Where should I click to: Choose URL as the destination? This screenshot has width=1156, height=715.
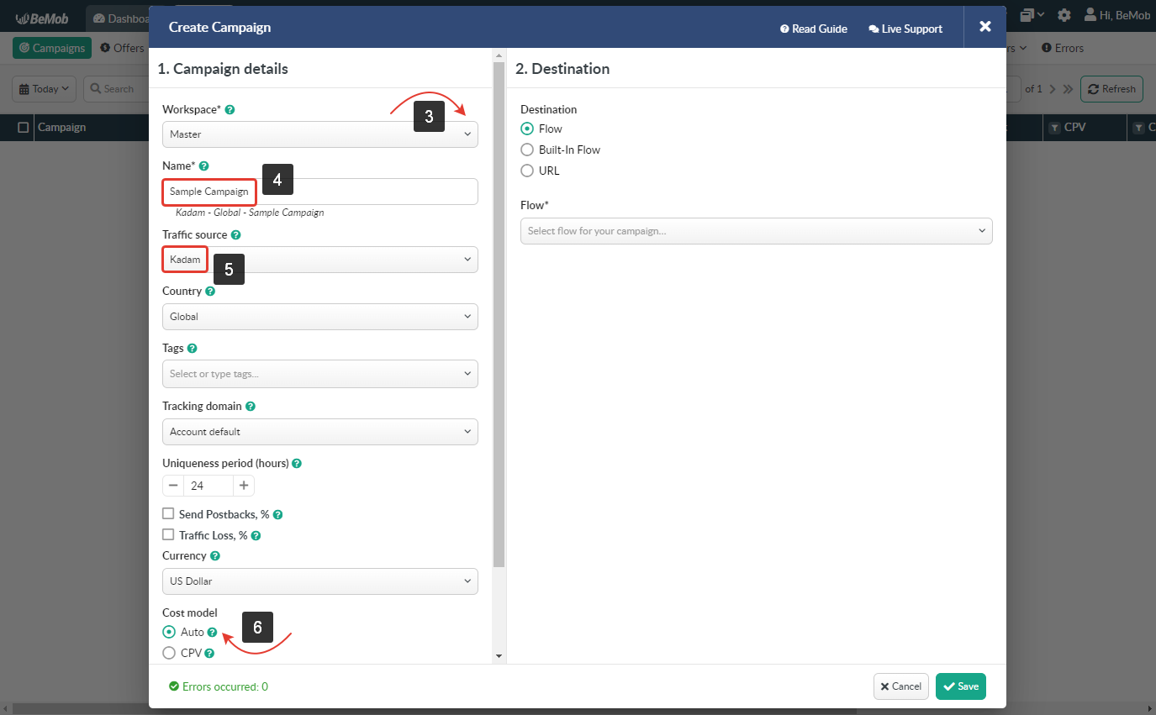527,171
